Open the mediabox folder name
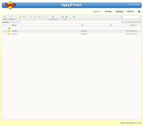Image resolution: width=143 pixels, height=126 pixels. click(15, 31)
